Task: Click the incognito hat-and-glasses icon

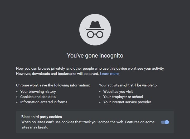Action: (x=95, y=29)
